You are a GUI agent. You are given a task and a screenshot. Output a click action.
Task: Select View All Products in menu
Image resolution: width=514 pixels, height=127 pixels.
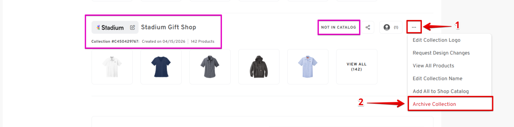433,66
